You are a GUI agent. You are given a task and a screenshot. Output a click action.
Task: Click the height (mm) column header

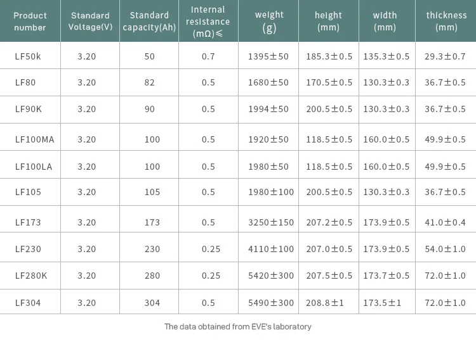point(328,21)
